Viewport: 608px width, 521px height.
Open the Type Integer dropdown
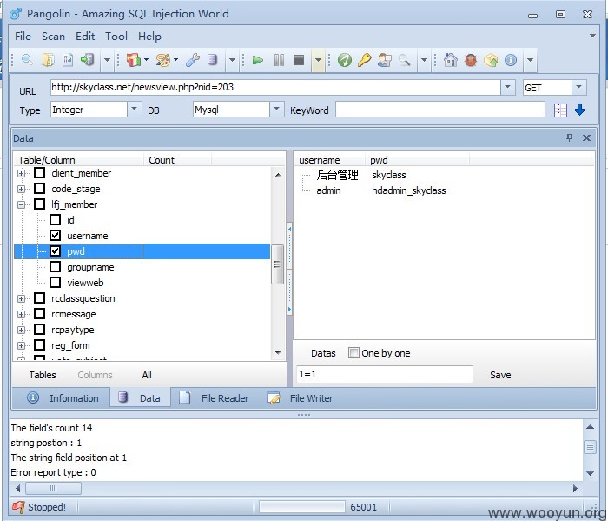pos(134,109)
